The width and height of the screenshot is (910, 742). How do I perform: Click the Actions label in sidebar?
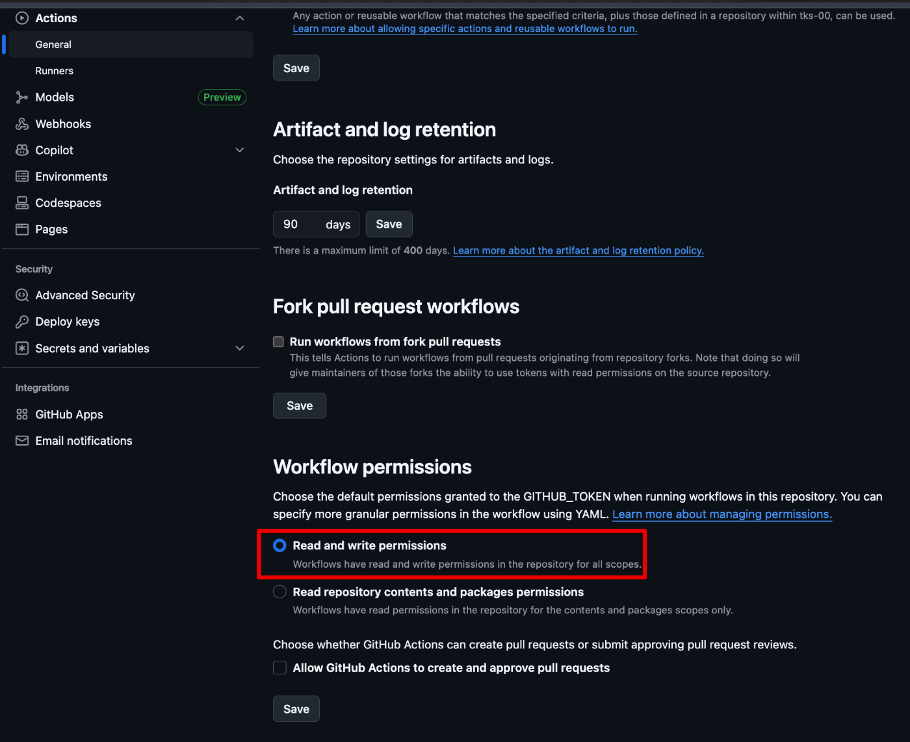[57, 18]
